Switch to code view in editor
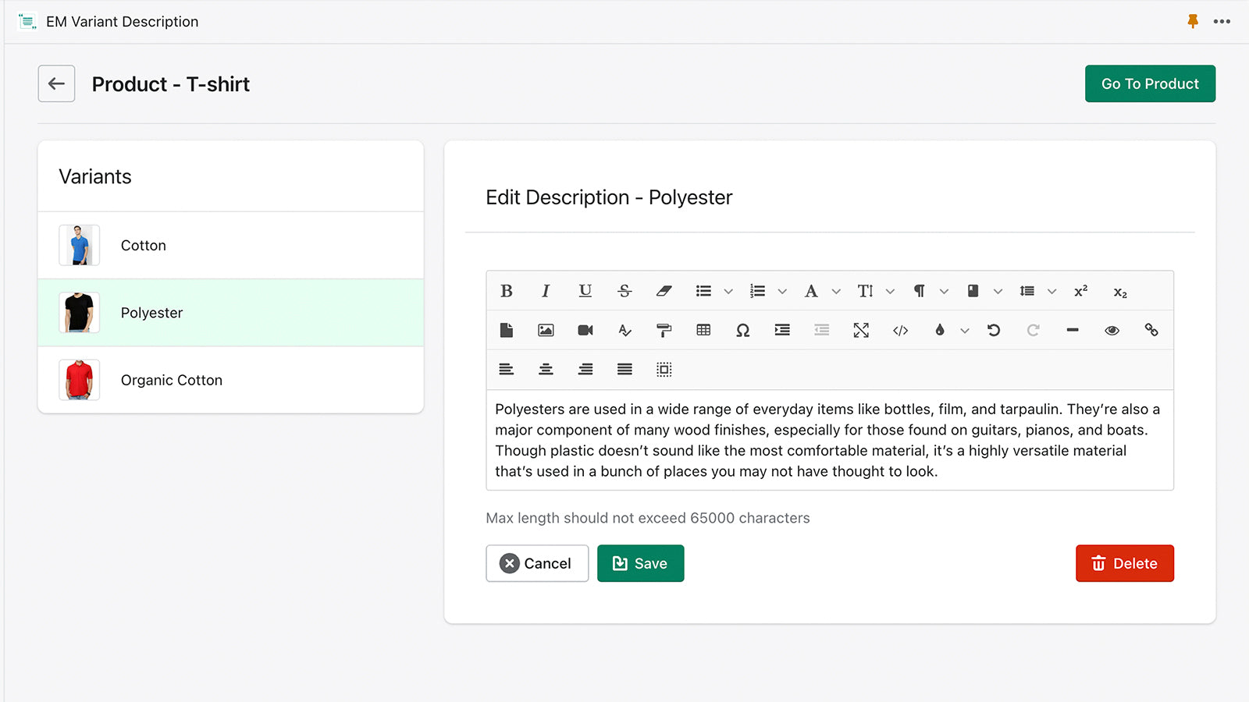This screenshot has width=1249, height=702. [900, 330]
